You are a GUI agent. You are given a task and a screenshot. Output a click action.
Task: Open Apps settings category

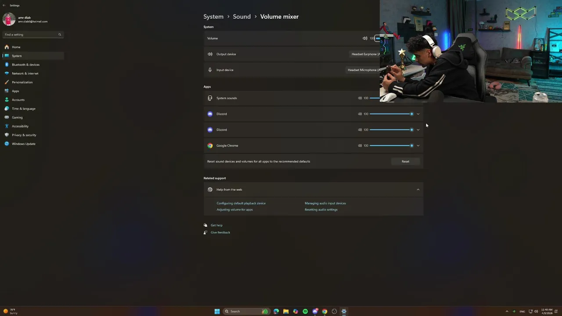click(x=33, y=91)
